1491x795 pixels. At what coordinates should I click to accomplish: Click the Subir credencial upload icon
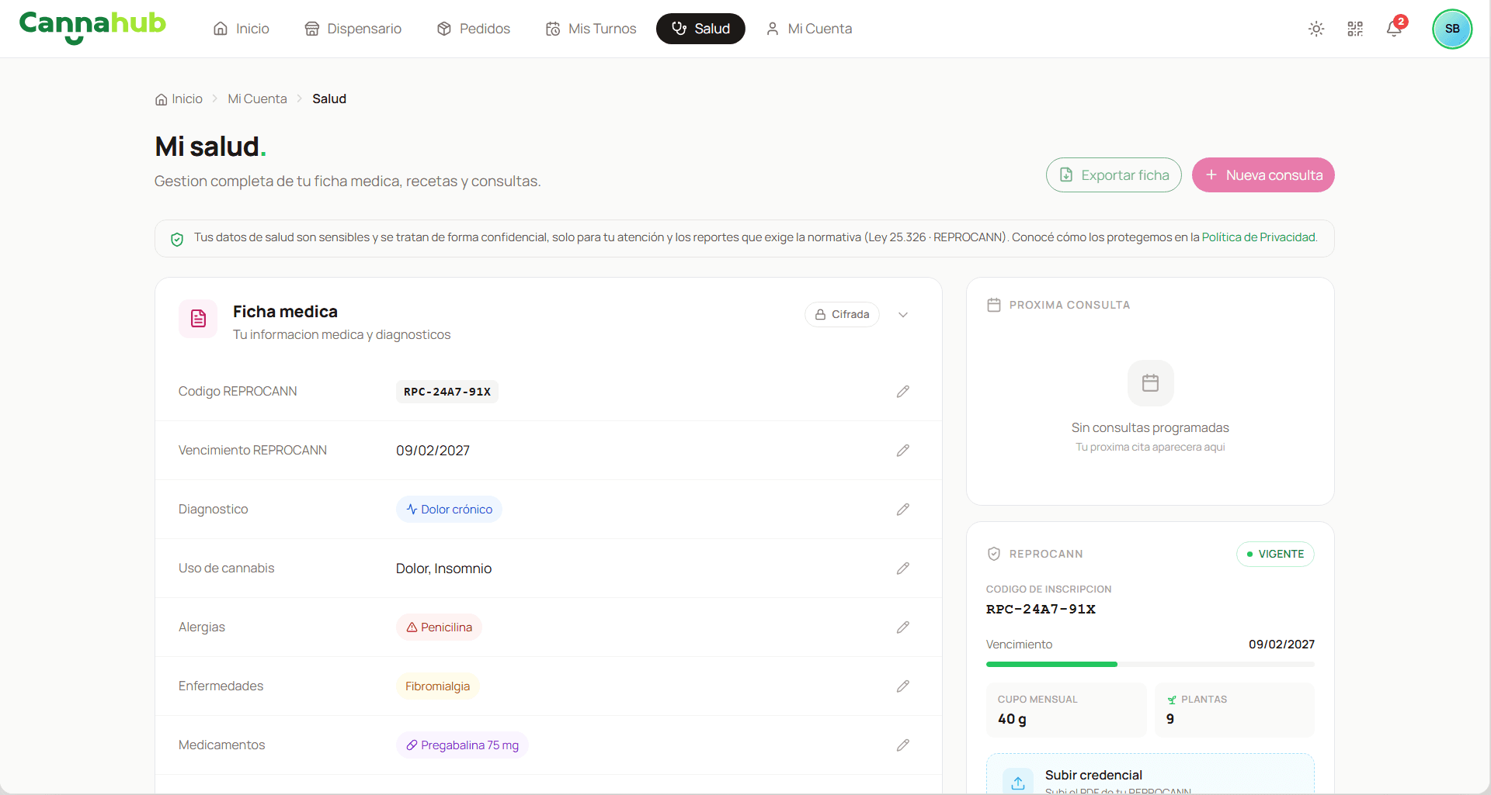tap(1018, 782)
